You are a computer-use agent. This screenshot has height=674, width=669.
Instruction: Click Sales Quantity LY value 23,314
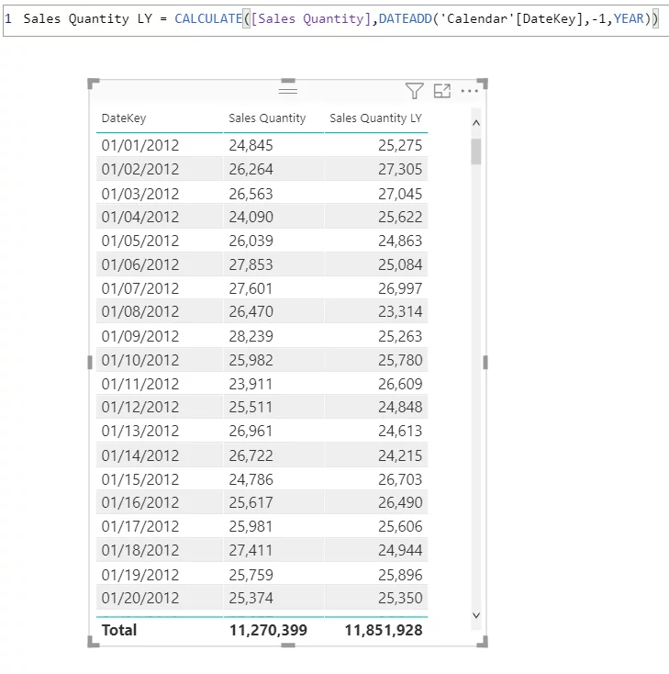point(400,311)
